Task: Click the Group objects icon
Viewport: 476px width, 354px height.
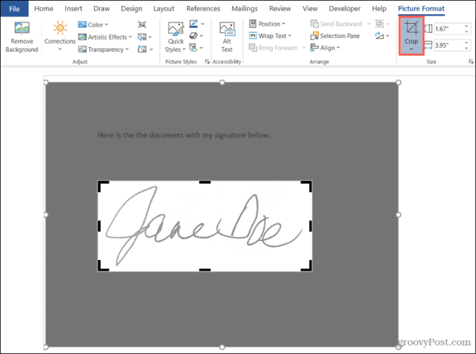Action: pos(379,24)
